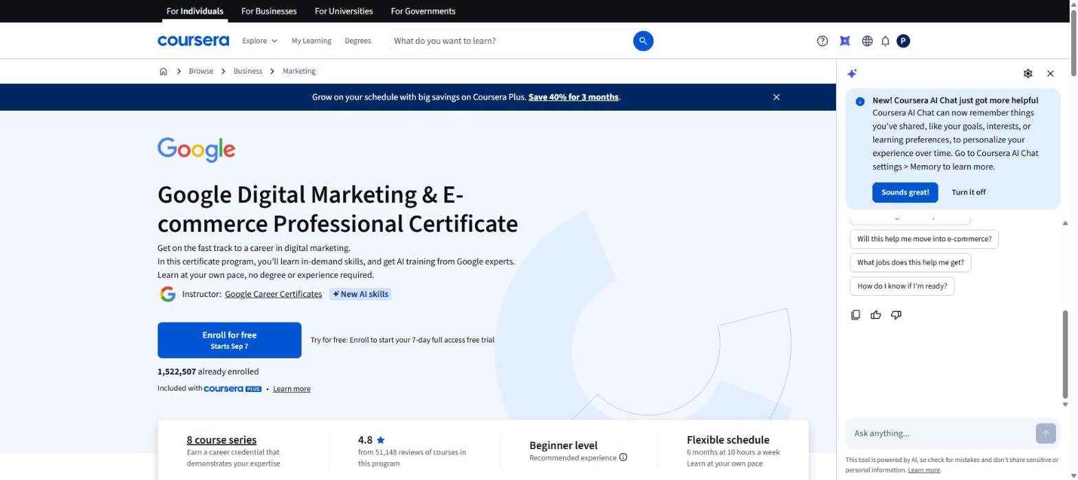Click the Beginner level text
1078x480 pixels.
(x=563, y=446)
